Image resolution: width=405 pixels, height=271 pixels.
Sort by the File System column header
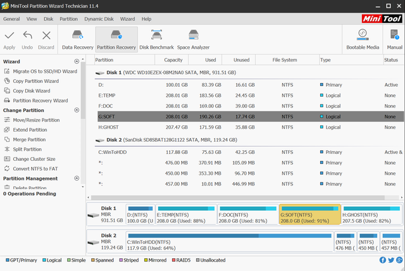[287, 60]
